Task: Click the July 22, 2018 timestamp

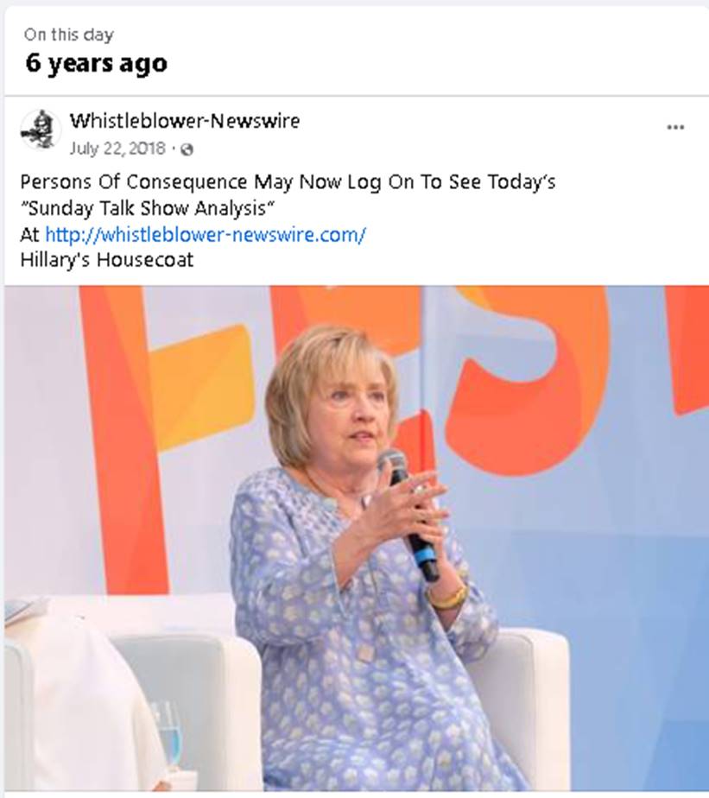Action: coord(119,149)
